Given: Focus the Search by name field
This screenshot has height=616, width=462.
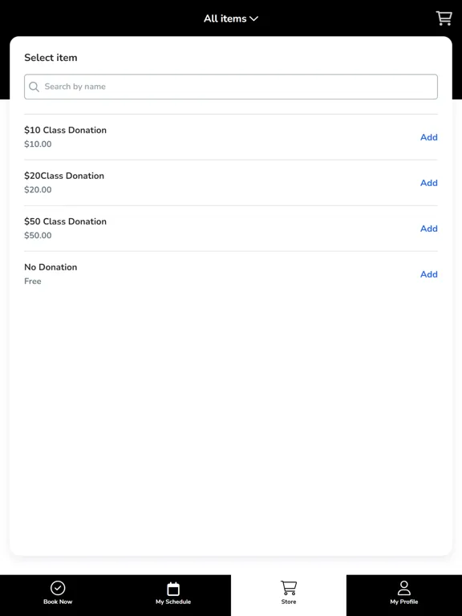Looking at the screenshot, I should coord(231,87).
